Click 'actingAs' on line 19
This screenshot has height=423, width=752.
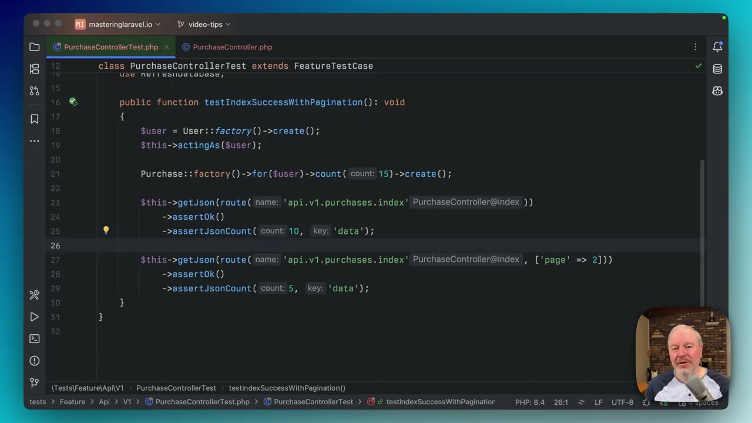(x=199, y=145)
